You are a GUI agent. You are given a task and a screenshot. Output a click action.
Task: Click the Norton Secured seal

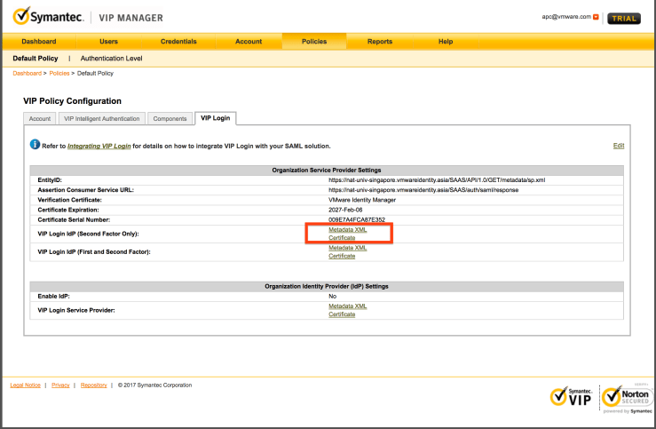click(627, 397)
